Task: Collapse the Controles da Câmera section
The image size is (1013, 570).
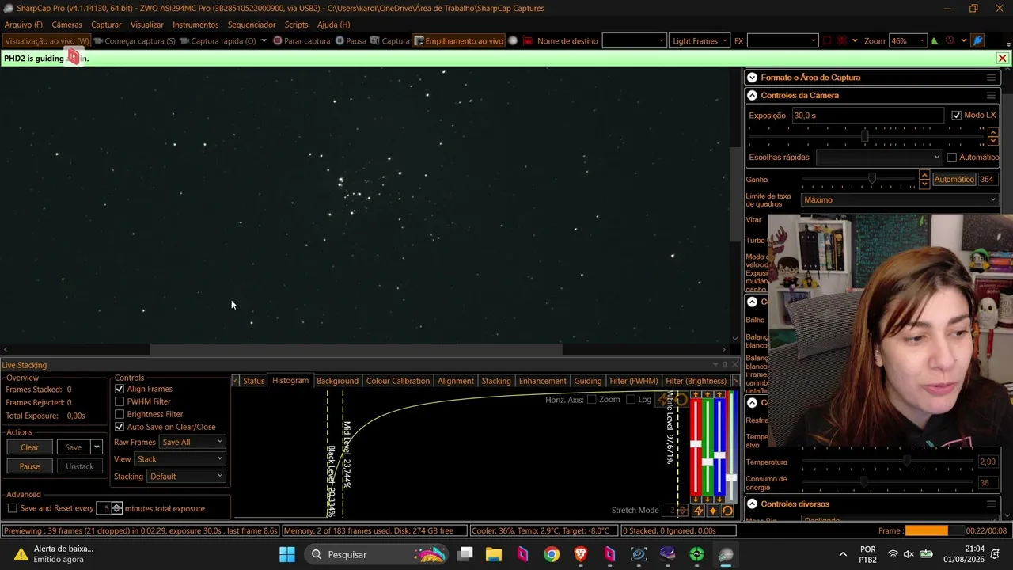Action: tap(752, 96)
